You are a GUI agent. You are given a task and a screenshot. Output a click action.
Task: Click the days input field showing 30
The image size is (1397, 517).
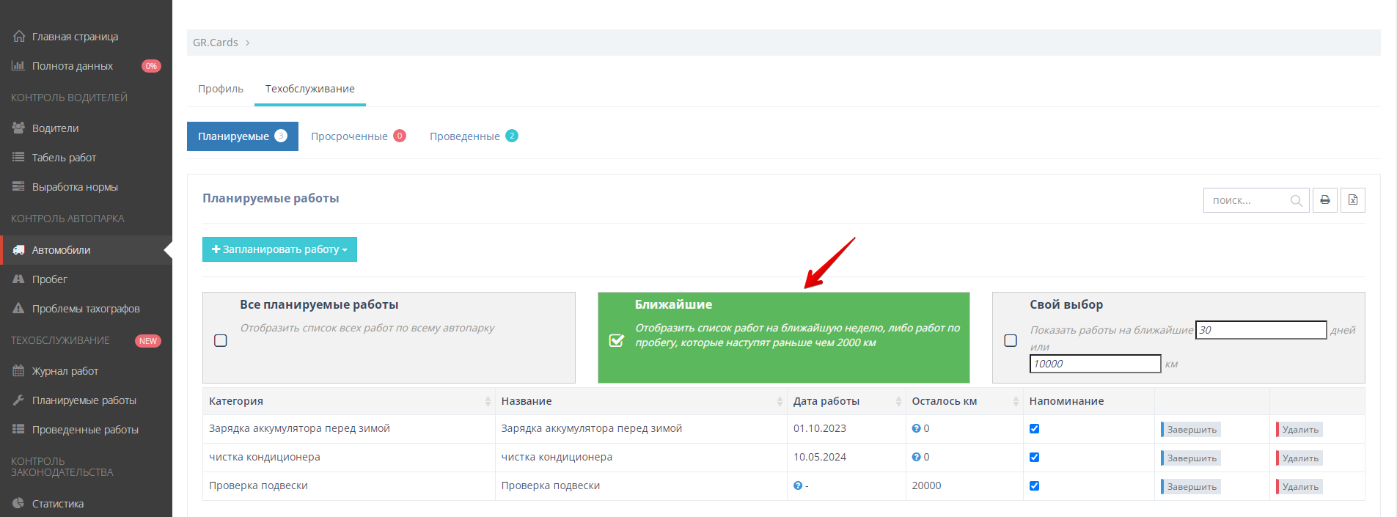(1261, 330)
